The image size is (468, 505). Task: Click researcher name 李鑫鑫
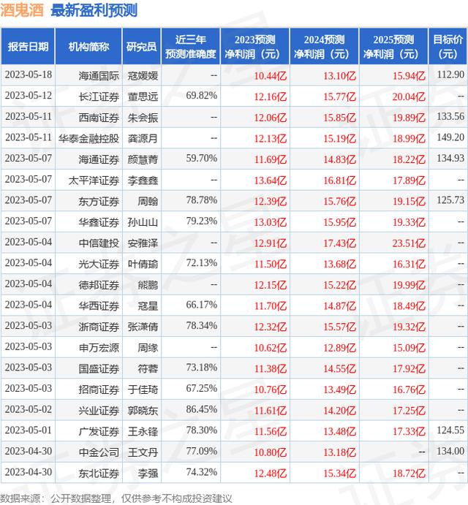point(143,181)
